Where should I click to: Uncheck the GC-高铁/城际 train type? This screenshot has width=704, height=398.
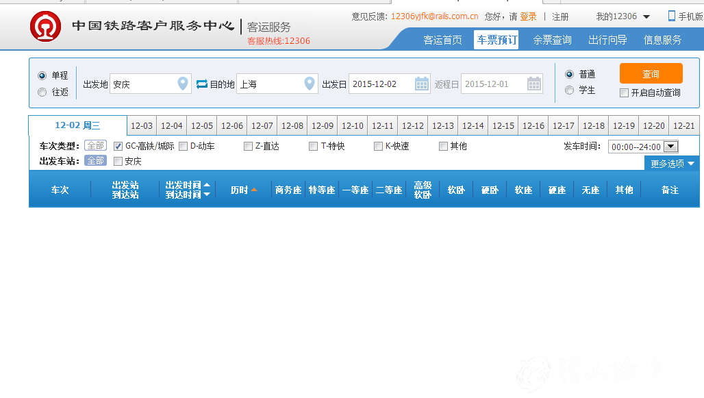tap(118, 146)
